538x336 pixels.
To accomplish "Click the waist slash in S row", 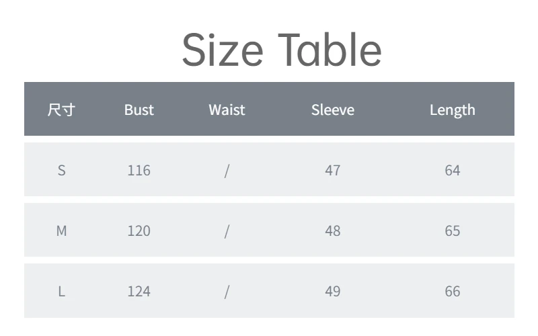I will click(227, 171).
